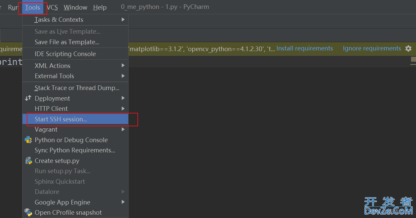Choose Create setup.py
Image resolution: width=416 pixels, height=218 pixels.
75,161
